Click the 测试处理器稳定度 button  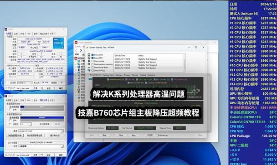click(x=35, y=136)
